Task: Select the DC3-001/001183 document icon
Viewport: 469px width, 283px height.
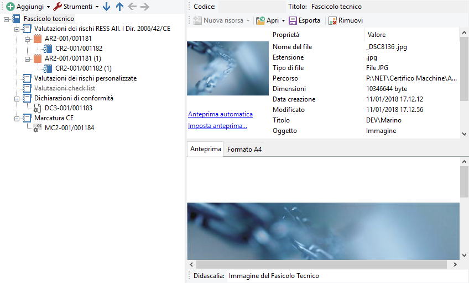Action: pyautogui.click(x=38, y=108)
